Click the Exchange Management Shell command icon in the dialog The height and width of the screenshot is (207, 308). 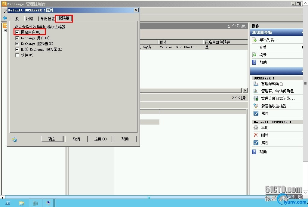pyautogui.click(x=14, y=139)
